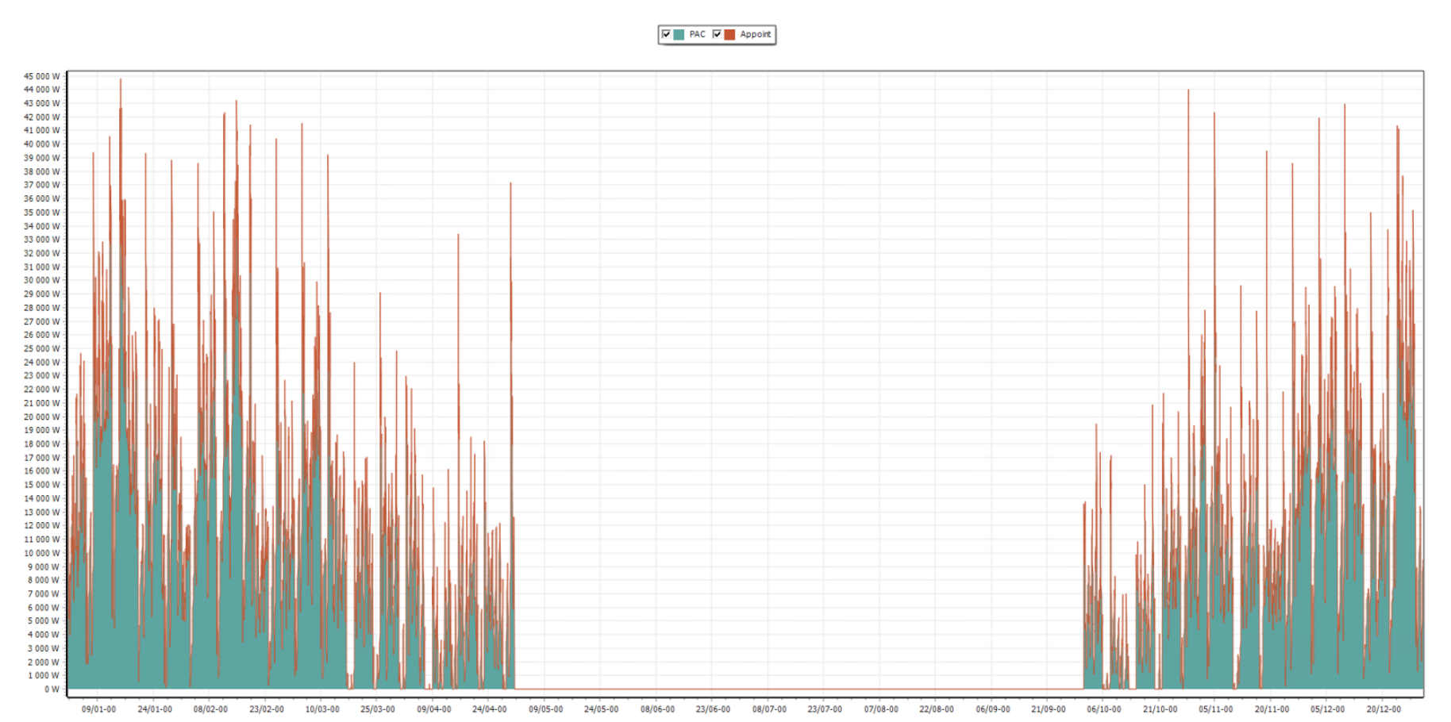Click the 08/06-00 date label
Viewport: 1451px width, 722px height.
point(657,709)
